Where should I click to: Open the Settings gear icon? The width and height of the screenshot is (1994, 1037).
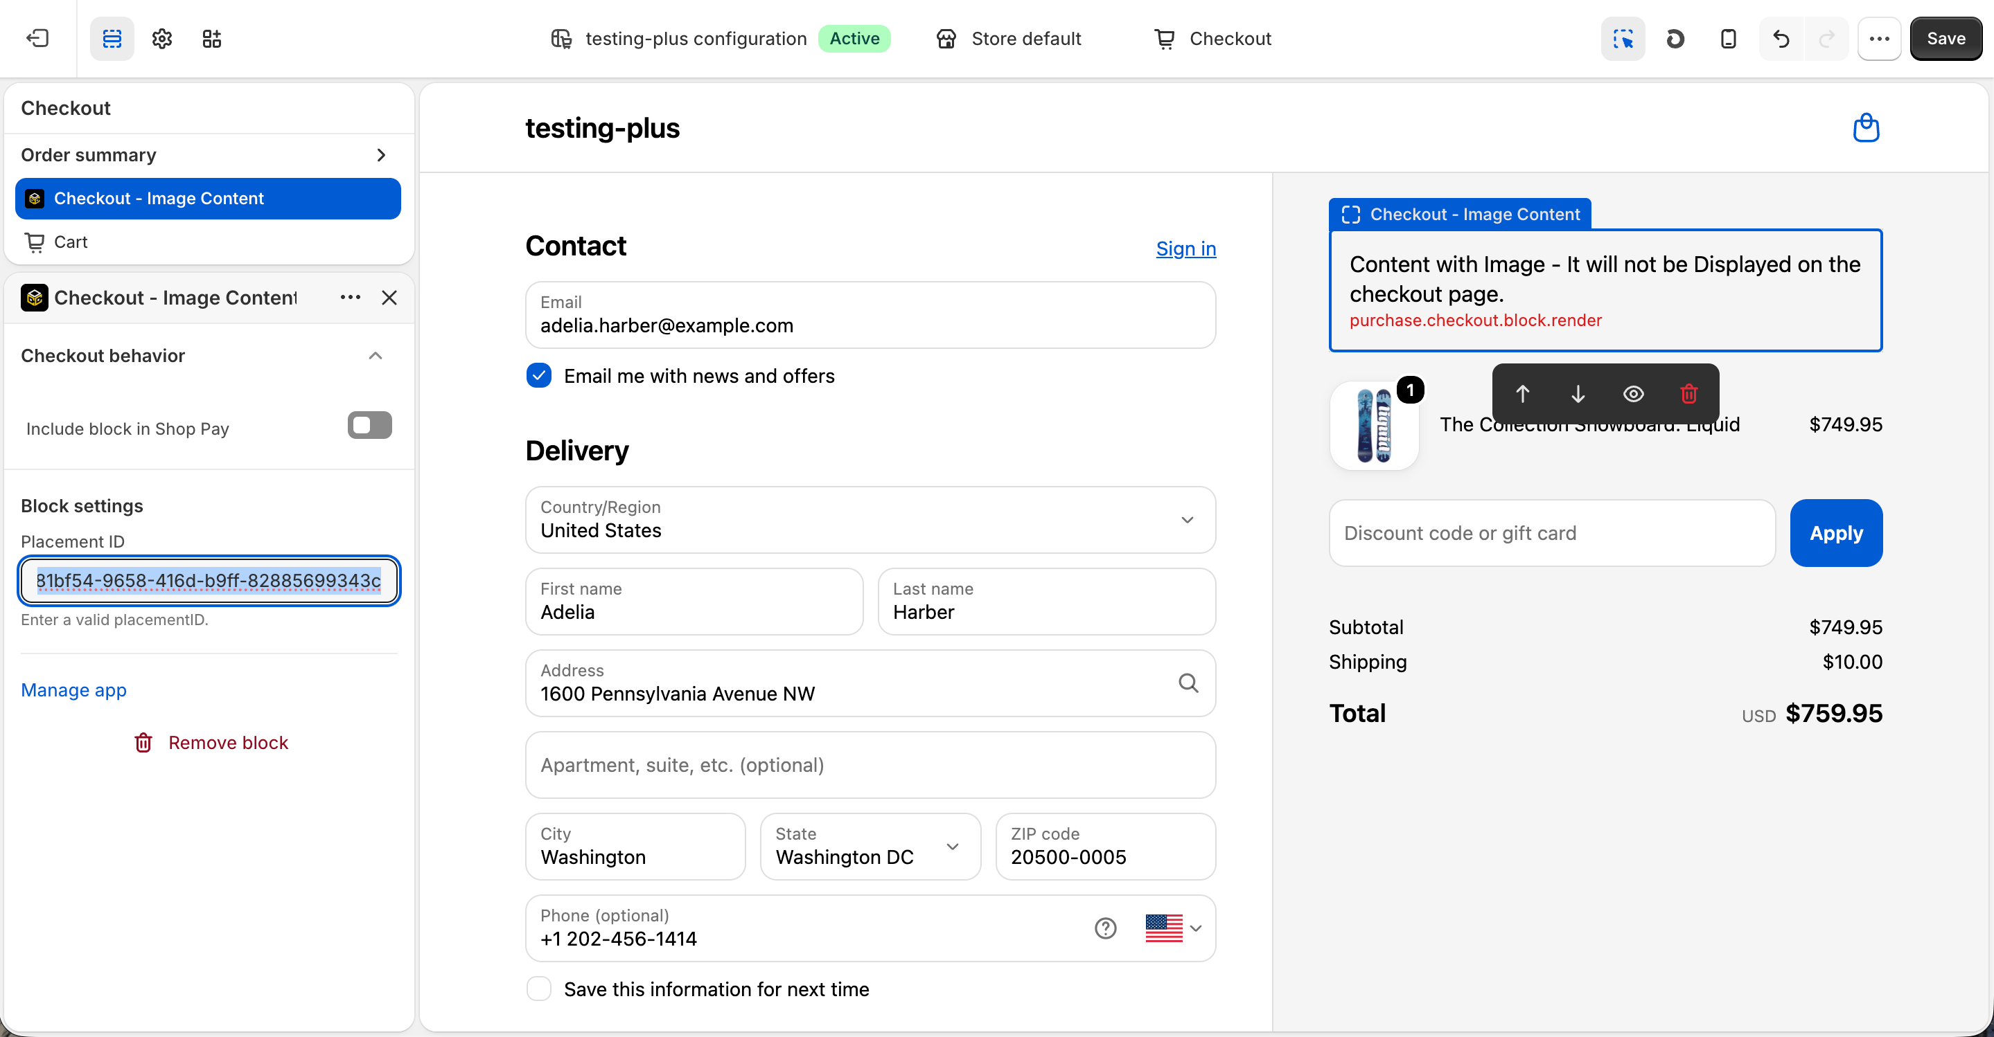click(x=162, y=39)
